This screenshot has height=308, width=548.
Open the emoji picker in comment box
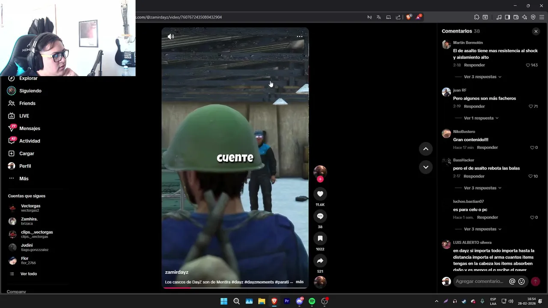[521, 281]
